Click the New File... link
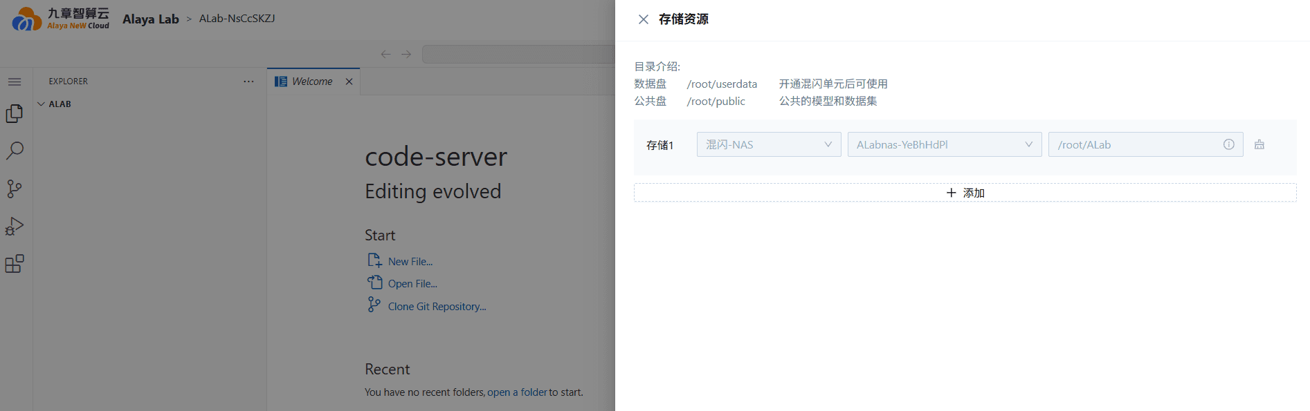Screen dimensions: 1310x411 point(410,262)
